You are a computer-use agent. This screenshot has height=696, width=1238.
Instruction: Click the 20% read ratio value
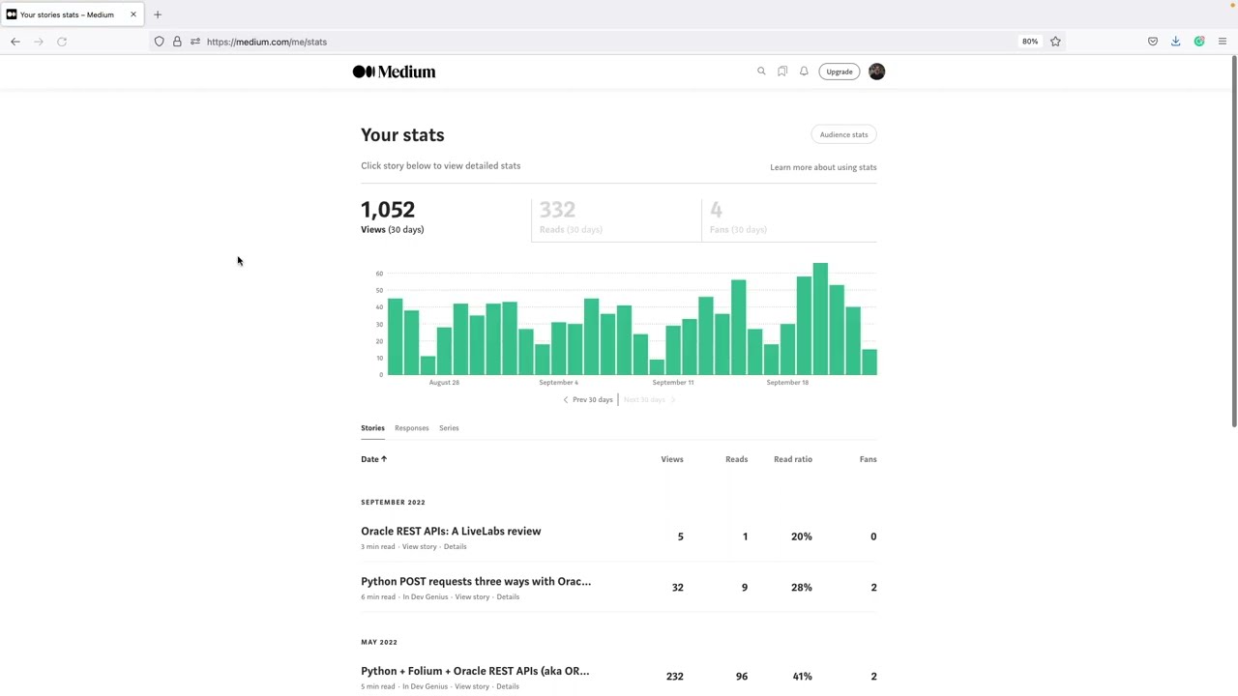(802, 536)
